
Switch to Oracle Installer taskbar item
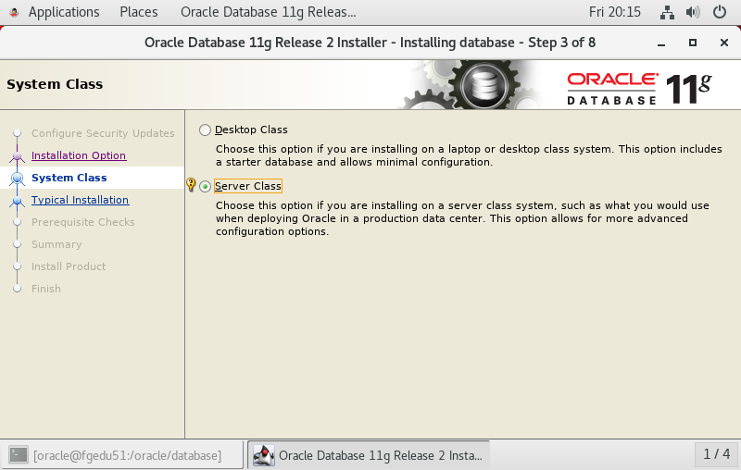[369, 455]
